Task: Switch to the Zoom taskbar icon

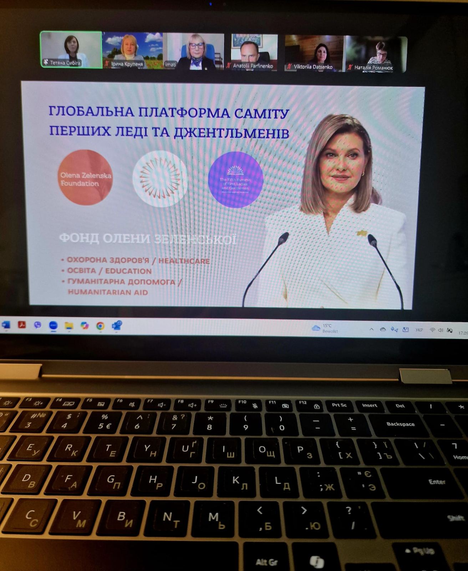Action: tap(53, 325)
